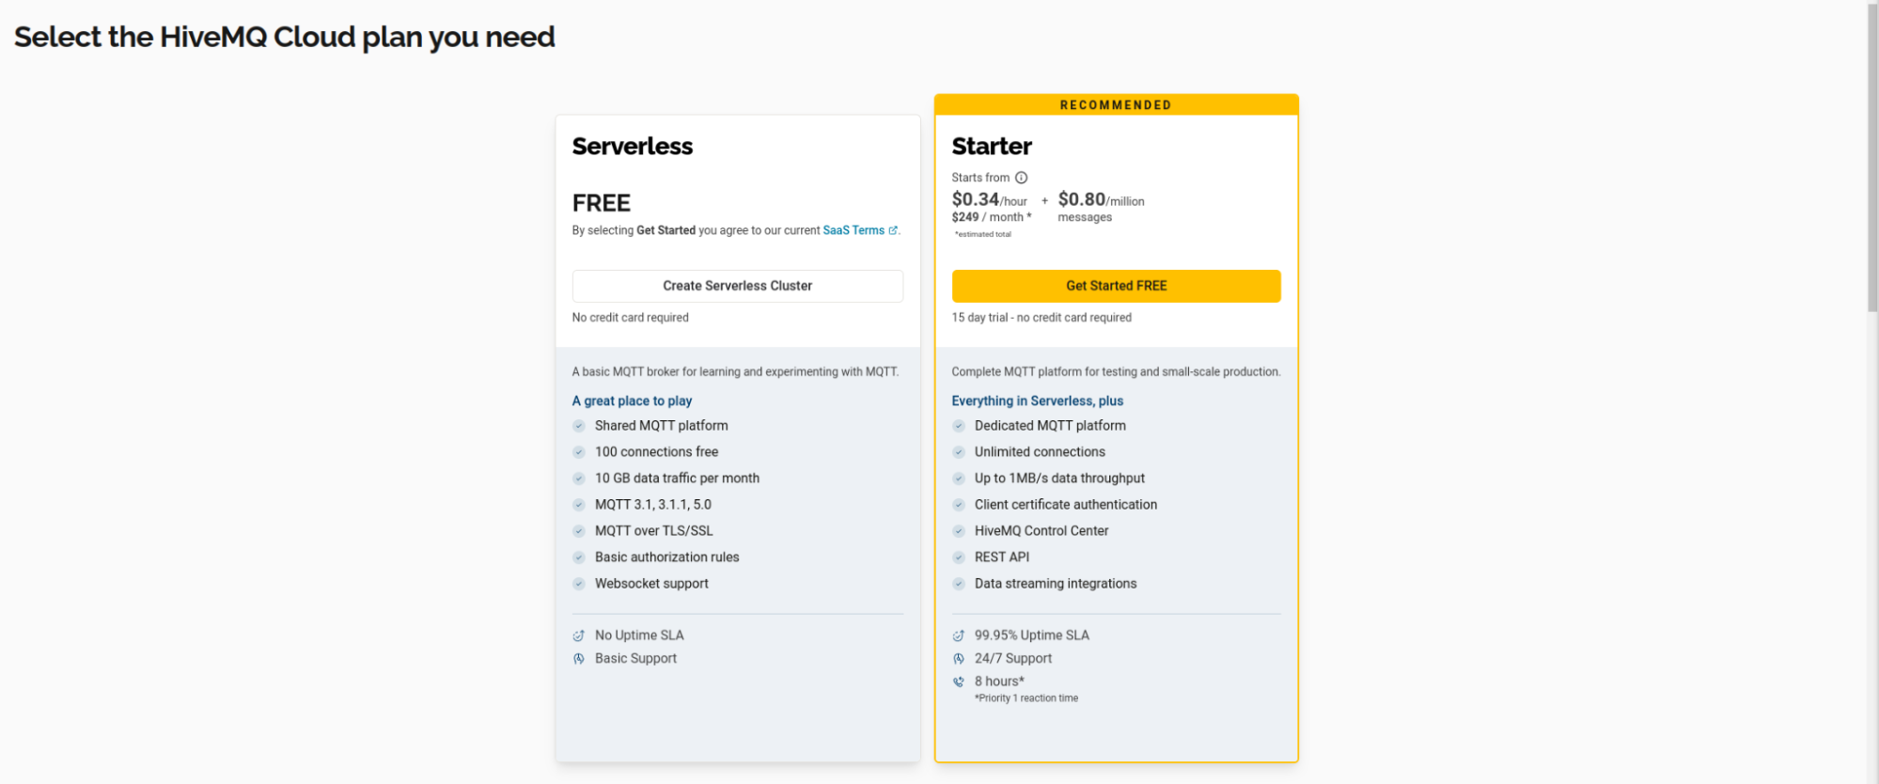Click the external link icon after SaaS Terms
The width and height of the screenshot is (1879, 784).
(893, 230)
